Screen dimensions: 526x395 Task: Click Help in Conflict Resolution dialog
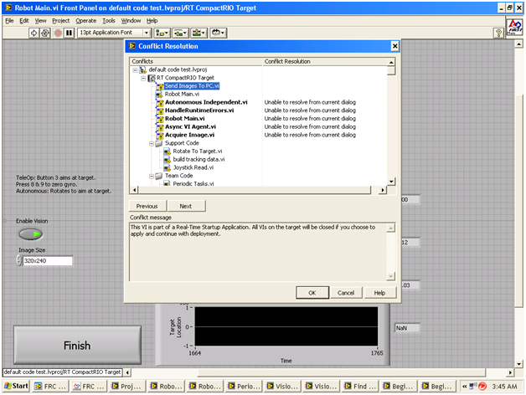click(379, 293)
